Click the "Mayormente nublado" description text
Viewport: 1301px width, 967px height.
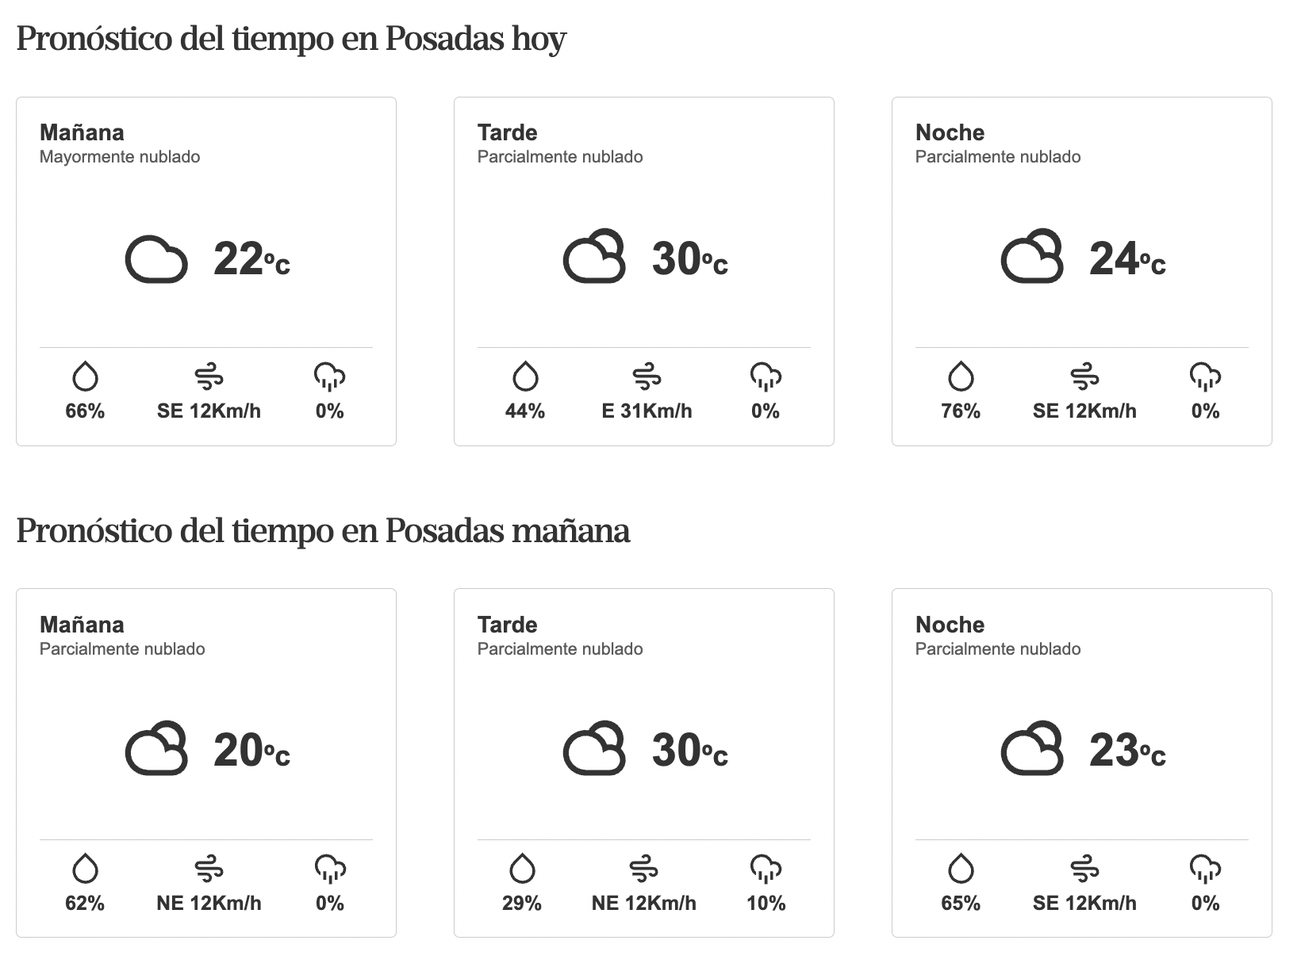120,157
